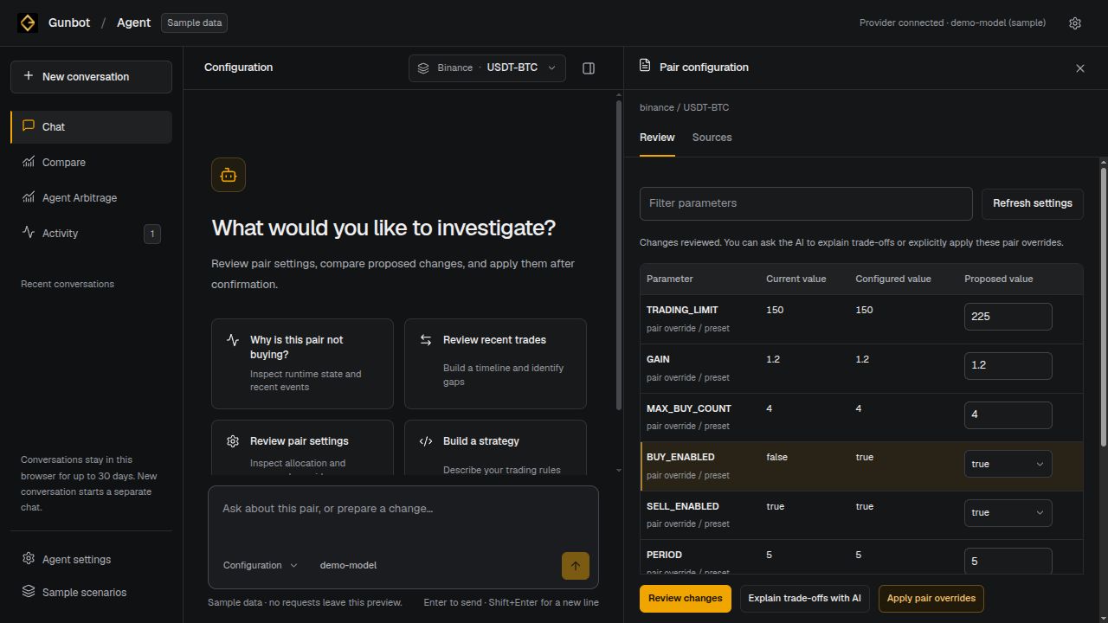Open SELL_ENABLED proposed value dropdown
Image resolution: width=1108 pixels, height=623 pixels.
click(x=1008, y=512)
